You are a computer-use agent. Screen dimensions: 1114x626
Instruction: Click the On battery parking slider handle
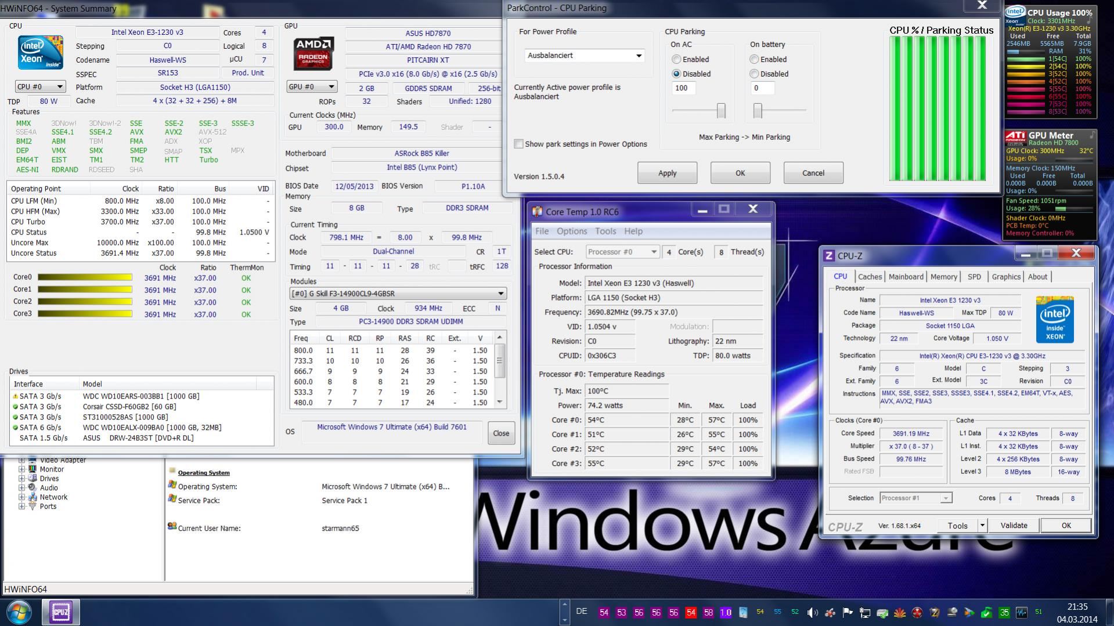(x=758, y=110)
